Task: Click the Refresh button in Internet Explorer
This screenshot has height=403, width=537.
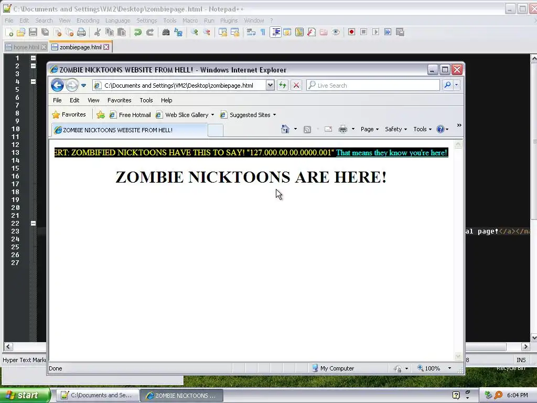Action: [x=283, y=86]
